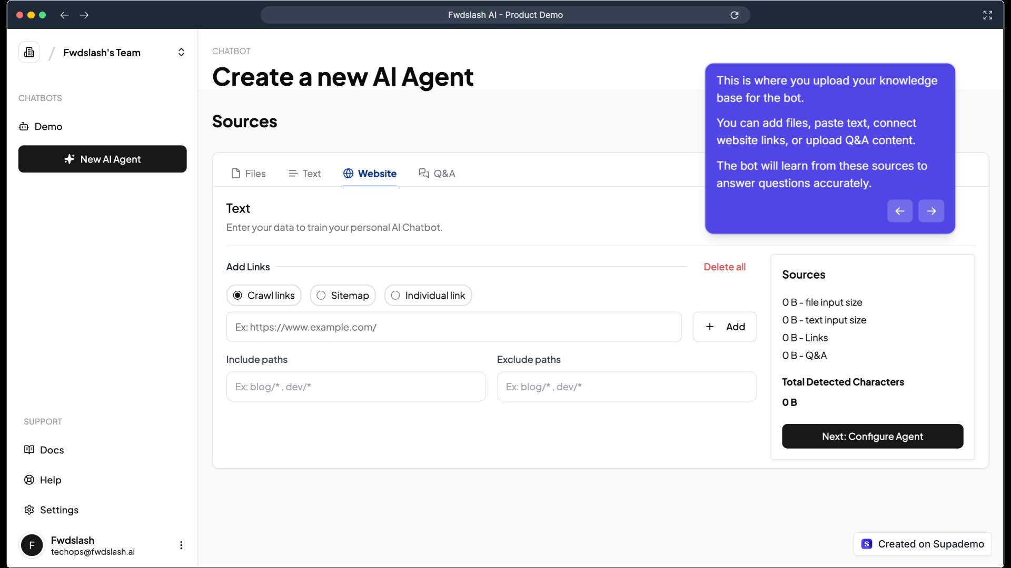Switch to the Files tab

coord(249,174)
